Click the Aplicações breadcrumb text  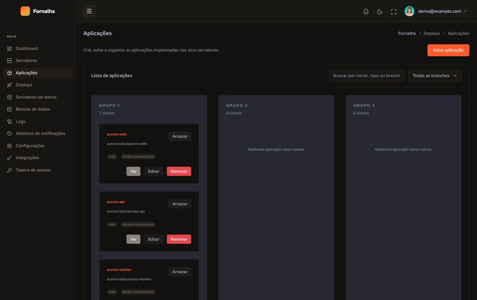[459, 33]
